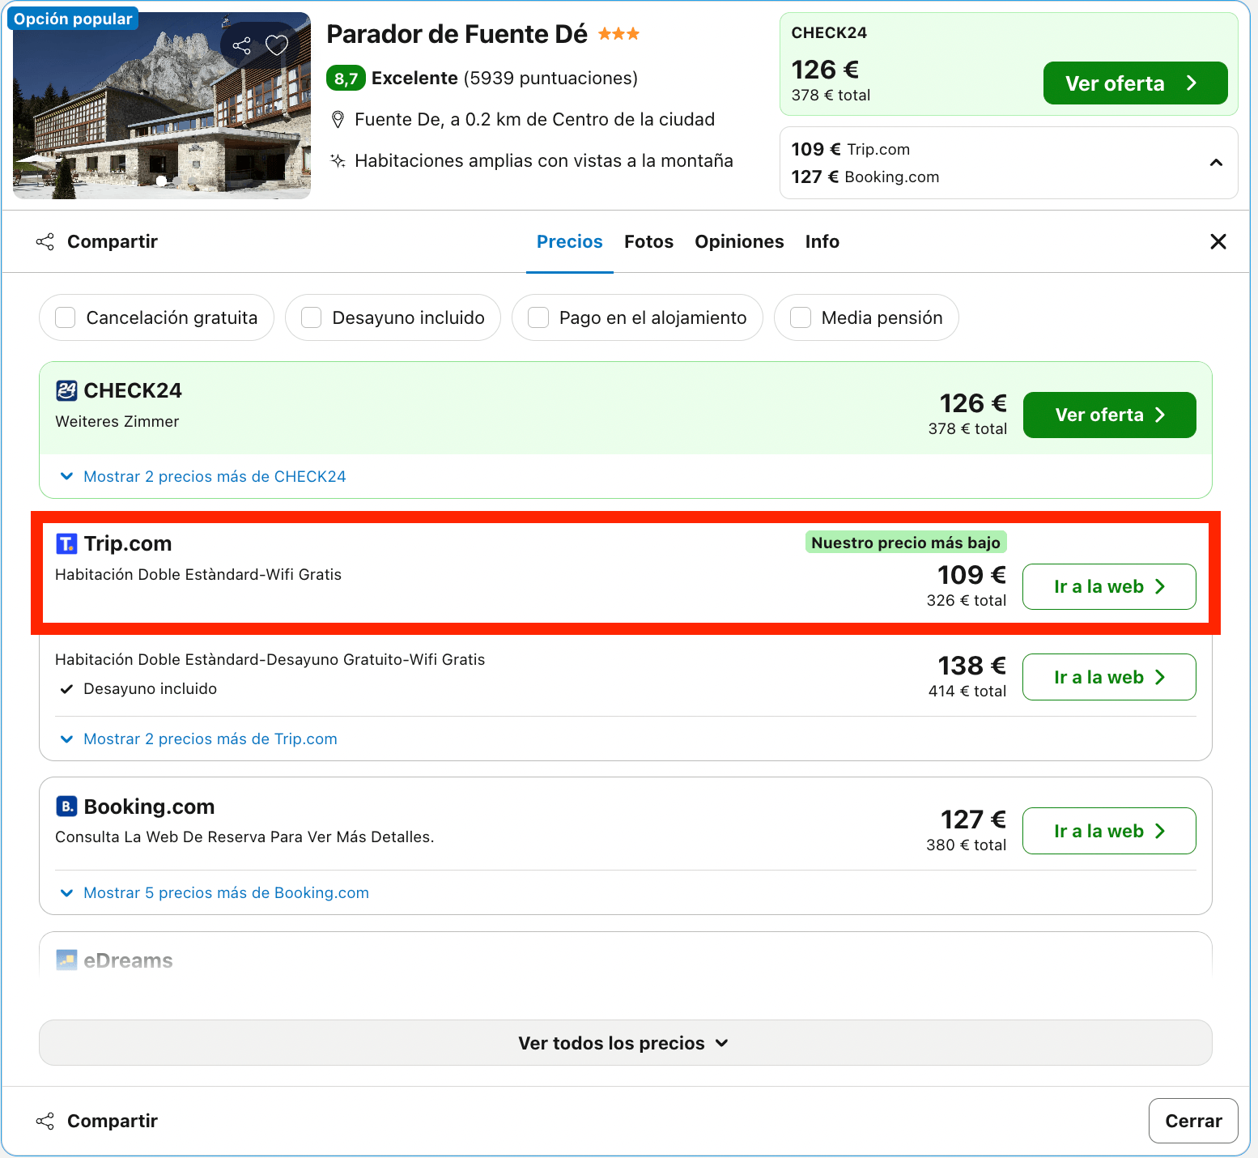Click the top Compartir link text
This screenshot has width=1258, height=1158.
click(x=113, y=241)
